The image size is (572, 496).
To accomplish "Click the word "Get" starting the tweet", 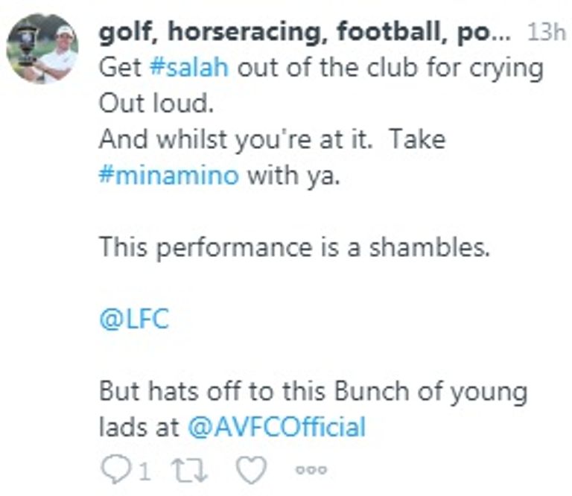I will click(120, 68).
